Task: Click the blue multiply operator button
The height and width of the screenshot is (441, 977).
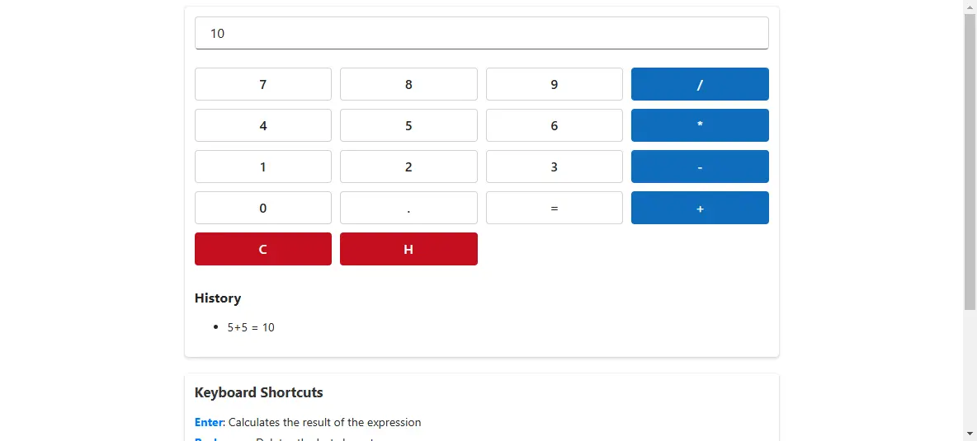Action: [700, 125]
